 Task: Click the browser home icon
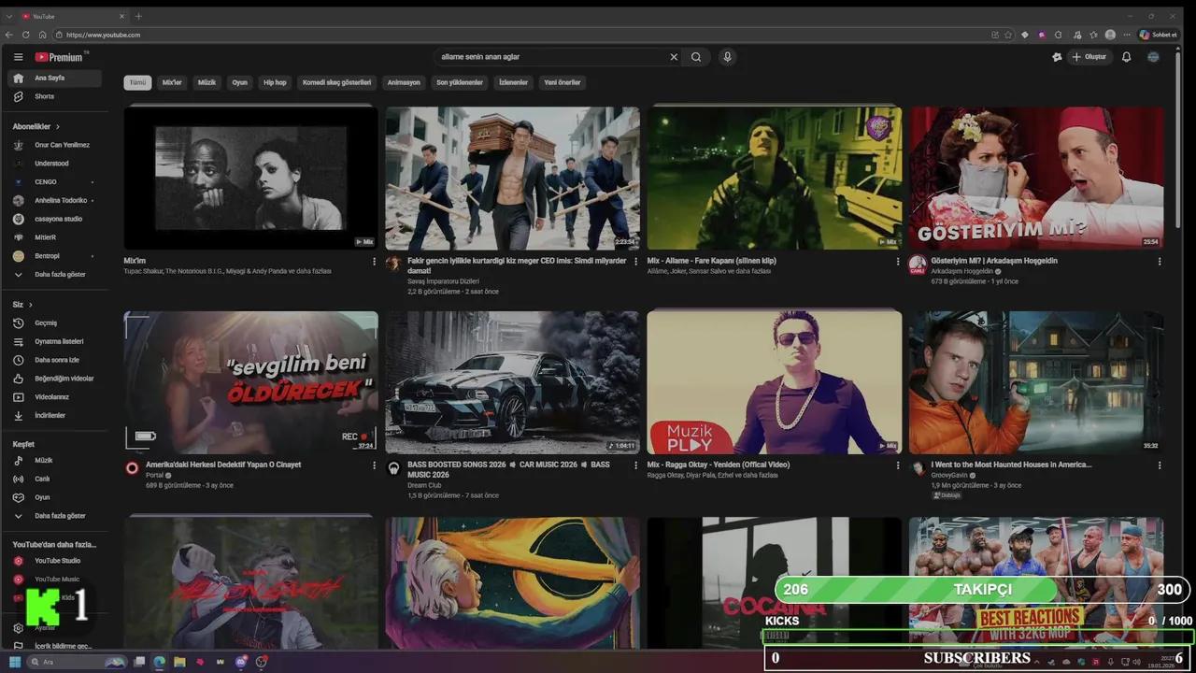point(42,35)
